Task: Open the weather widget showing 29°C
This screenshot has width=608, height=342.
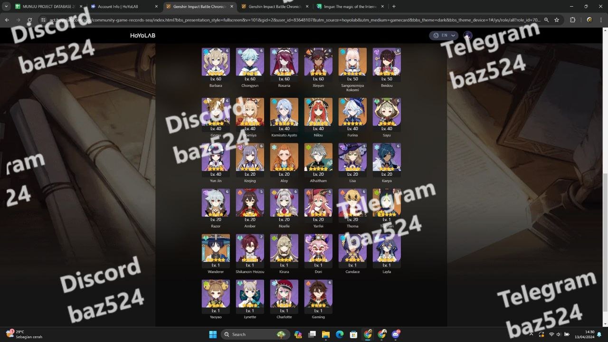Action: tap(24, 334)
